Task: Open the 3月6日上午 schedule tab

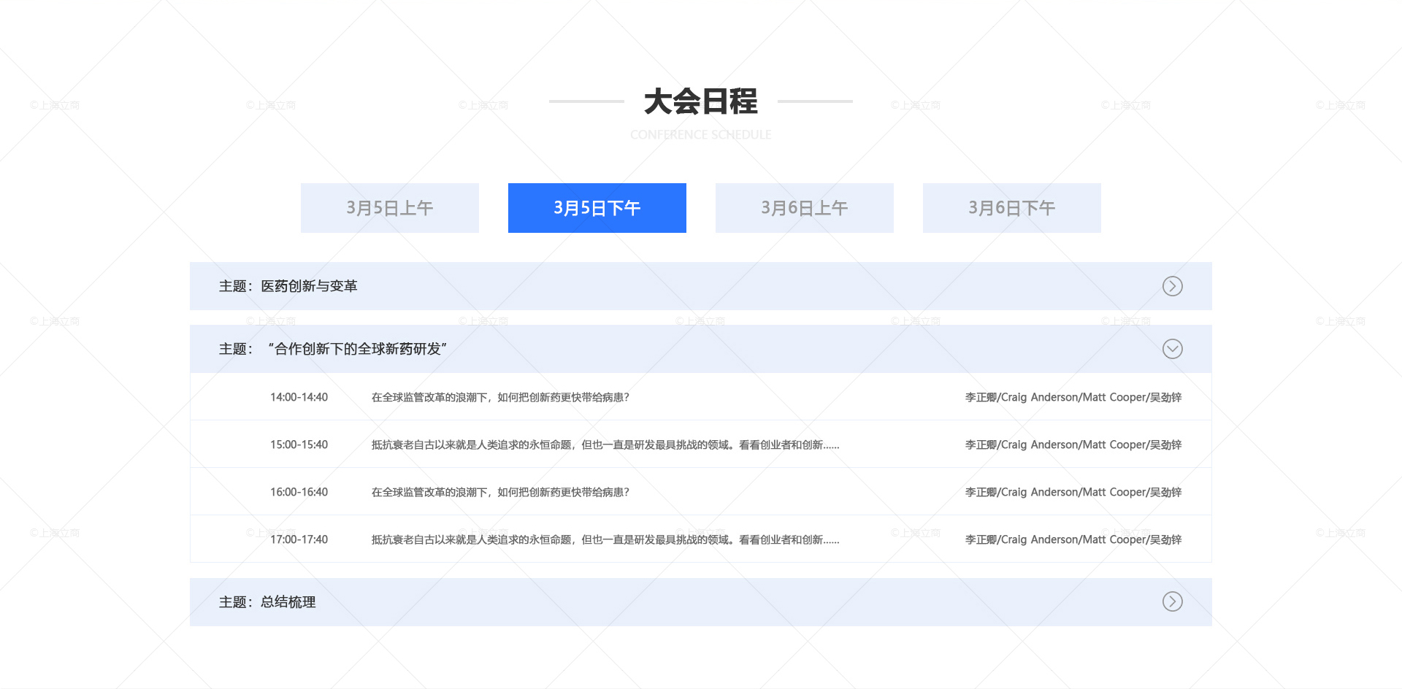Action: click(804, 208)
